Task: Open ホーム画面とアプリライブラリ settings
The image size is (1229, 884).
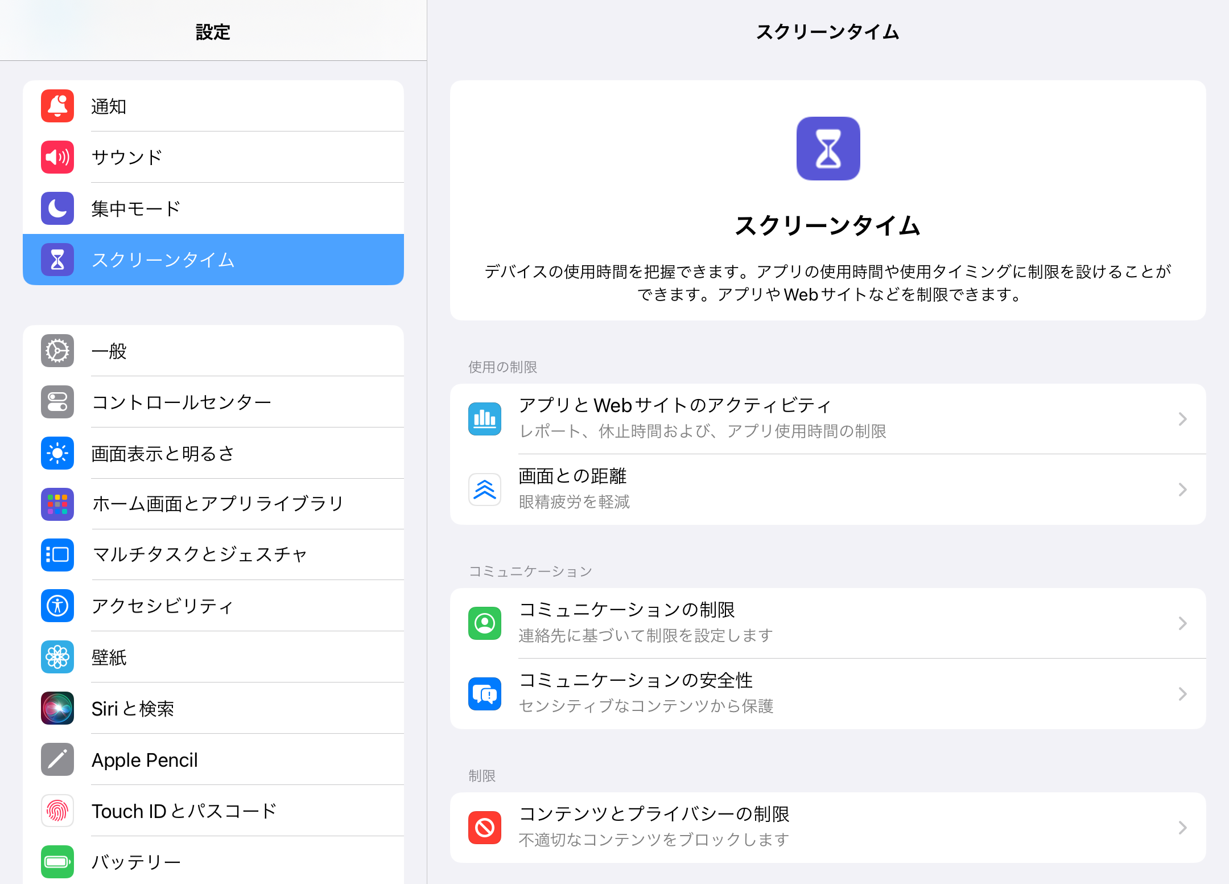Action: click(x=213, y=504)
